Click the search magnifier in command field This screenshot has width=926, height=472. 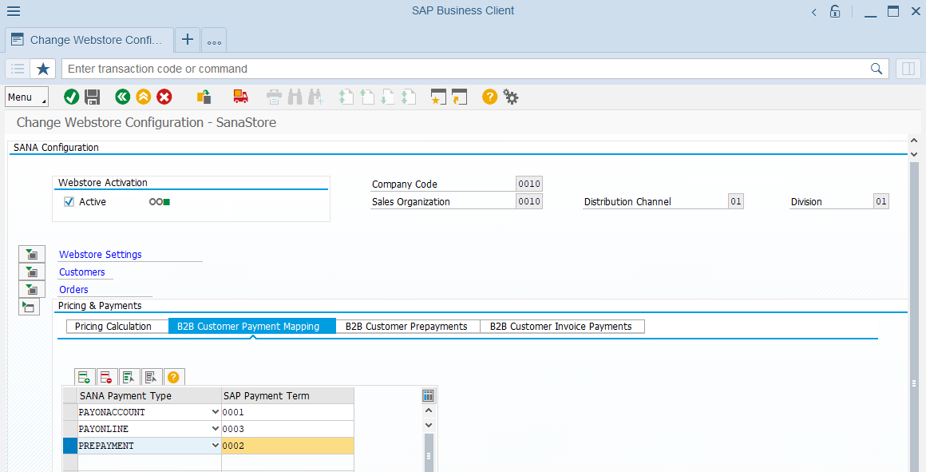(877, 69)
